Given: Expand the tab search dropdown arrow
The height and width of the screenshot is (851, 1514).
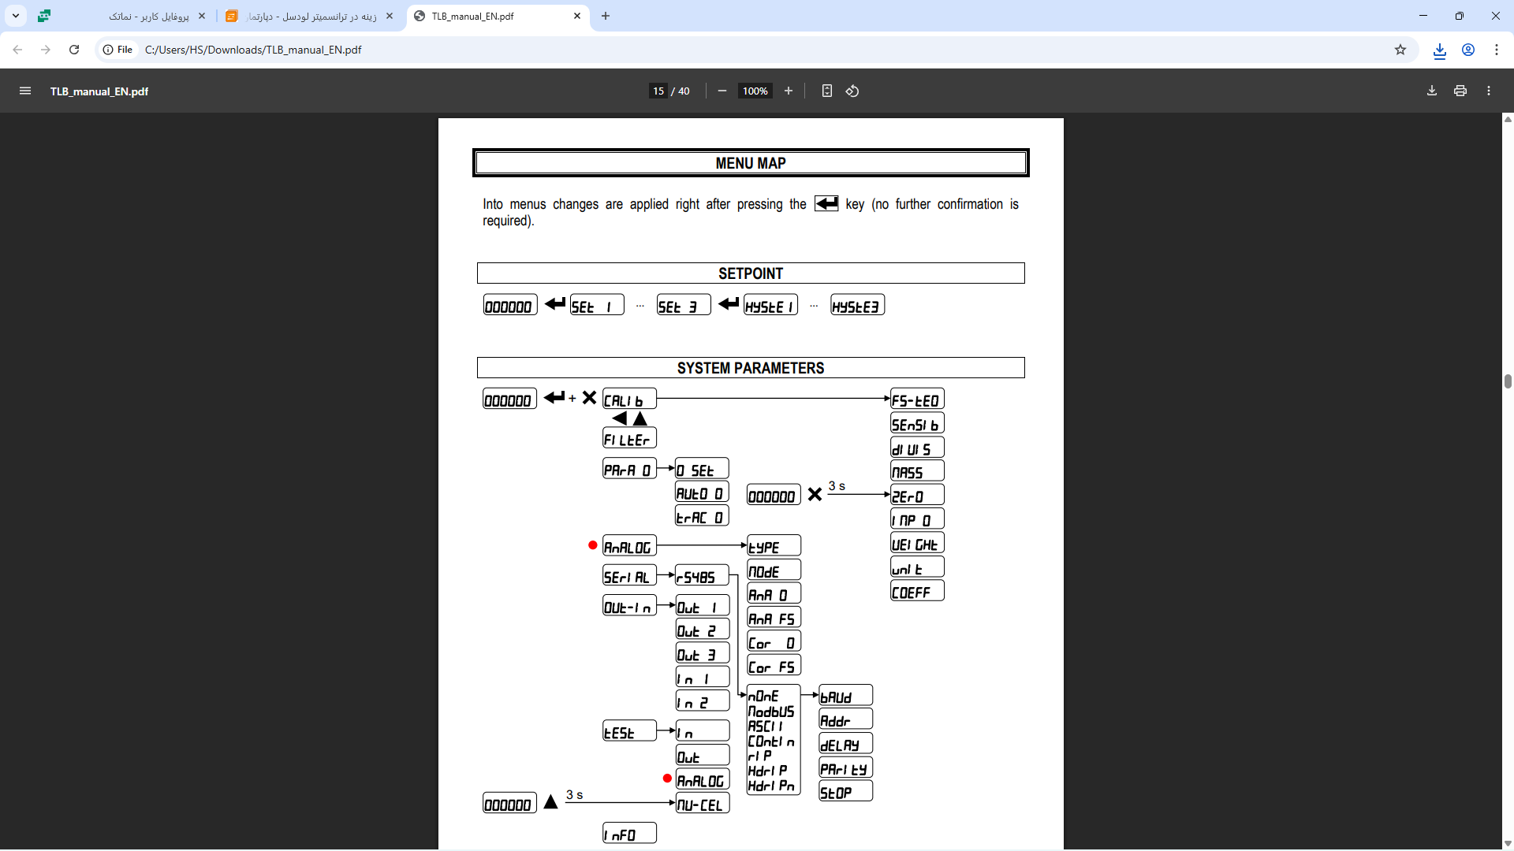Looking at the screenshot, I should pos(16,16).
